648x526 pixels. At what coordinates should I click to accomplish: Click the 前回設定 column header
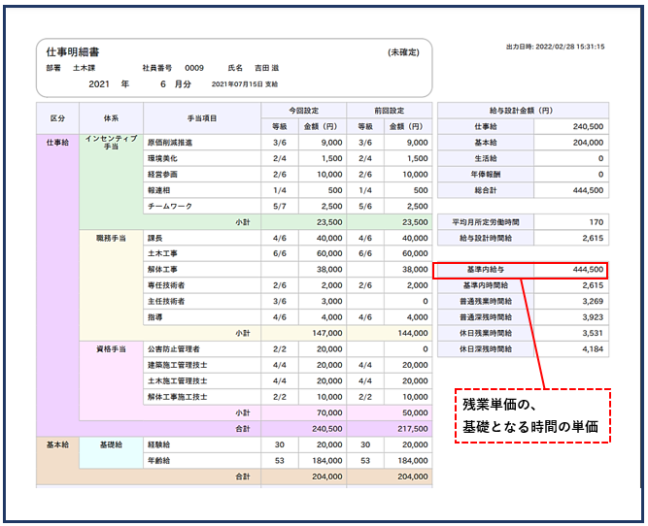389,110
